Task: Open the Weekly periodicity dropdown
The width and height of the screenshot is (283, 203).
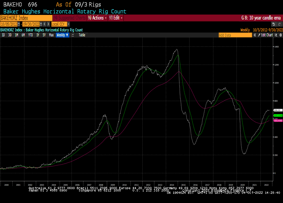Action: pyautogui.click(x=62, y=35)
